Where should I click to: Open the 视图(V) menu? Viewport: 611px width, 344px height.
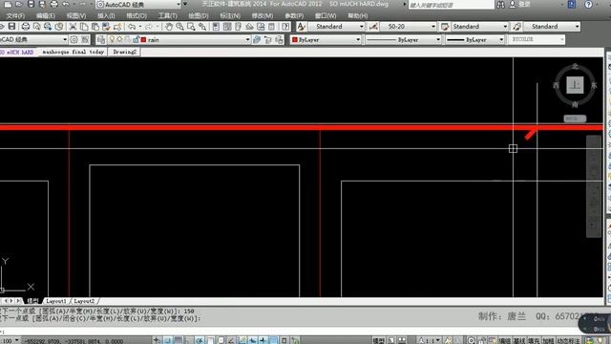[x=76, y=15]
